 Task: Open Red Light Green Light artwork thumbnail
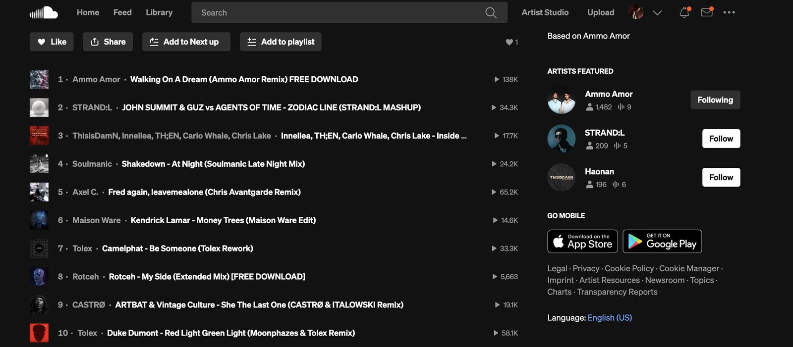pos(39,333)
